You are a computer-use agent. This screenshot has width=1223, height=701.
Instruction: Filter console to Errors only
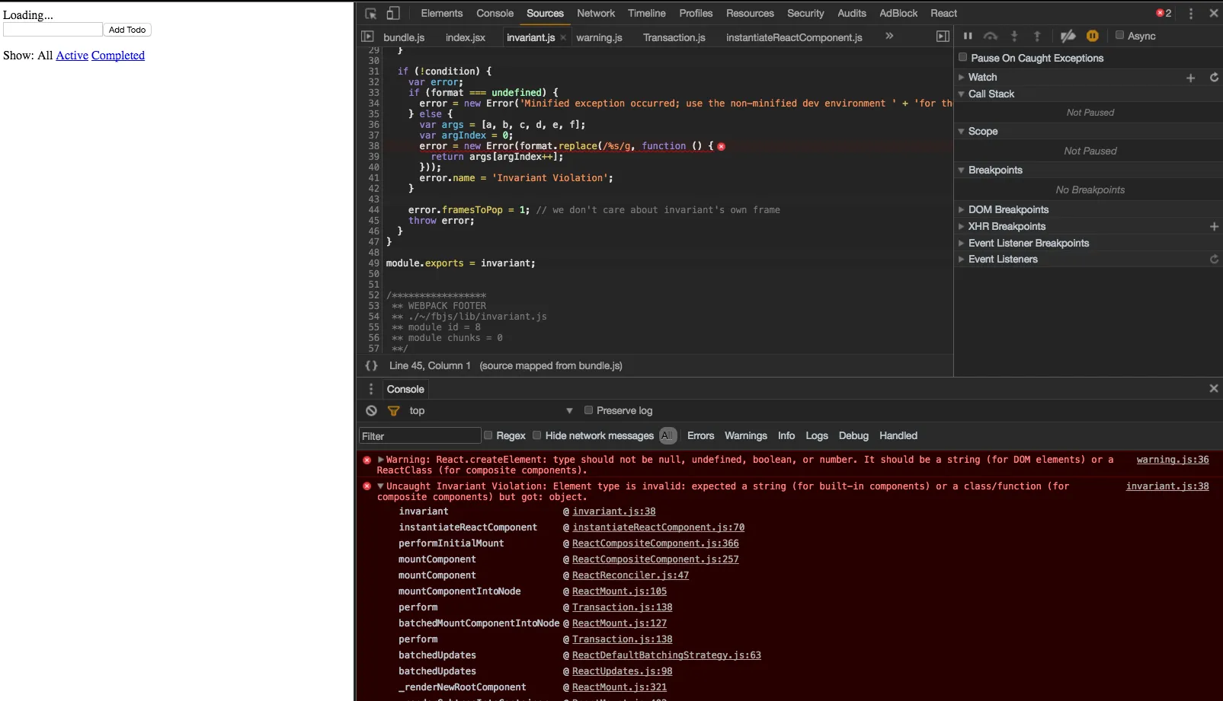[x=700, y=435]
